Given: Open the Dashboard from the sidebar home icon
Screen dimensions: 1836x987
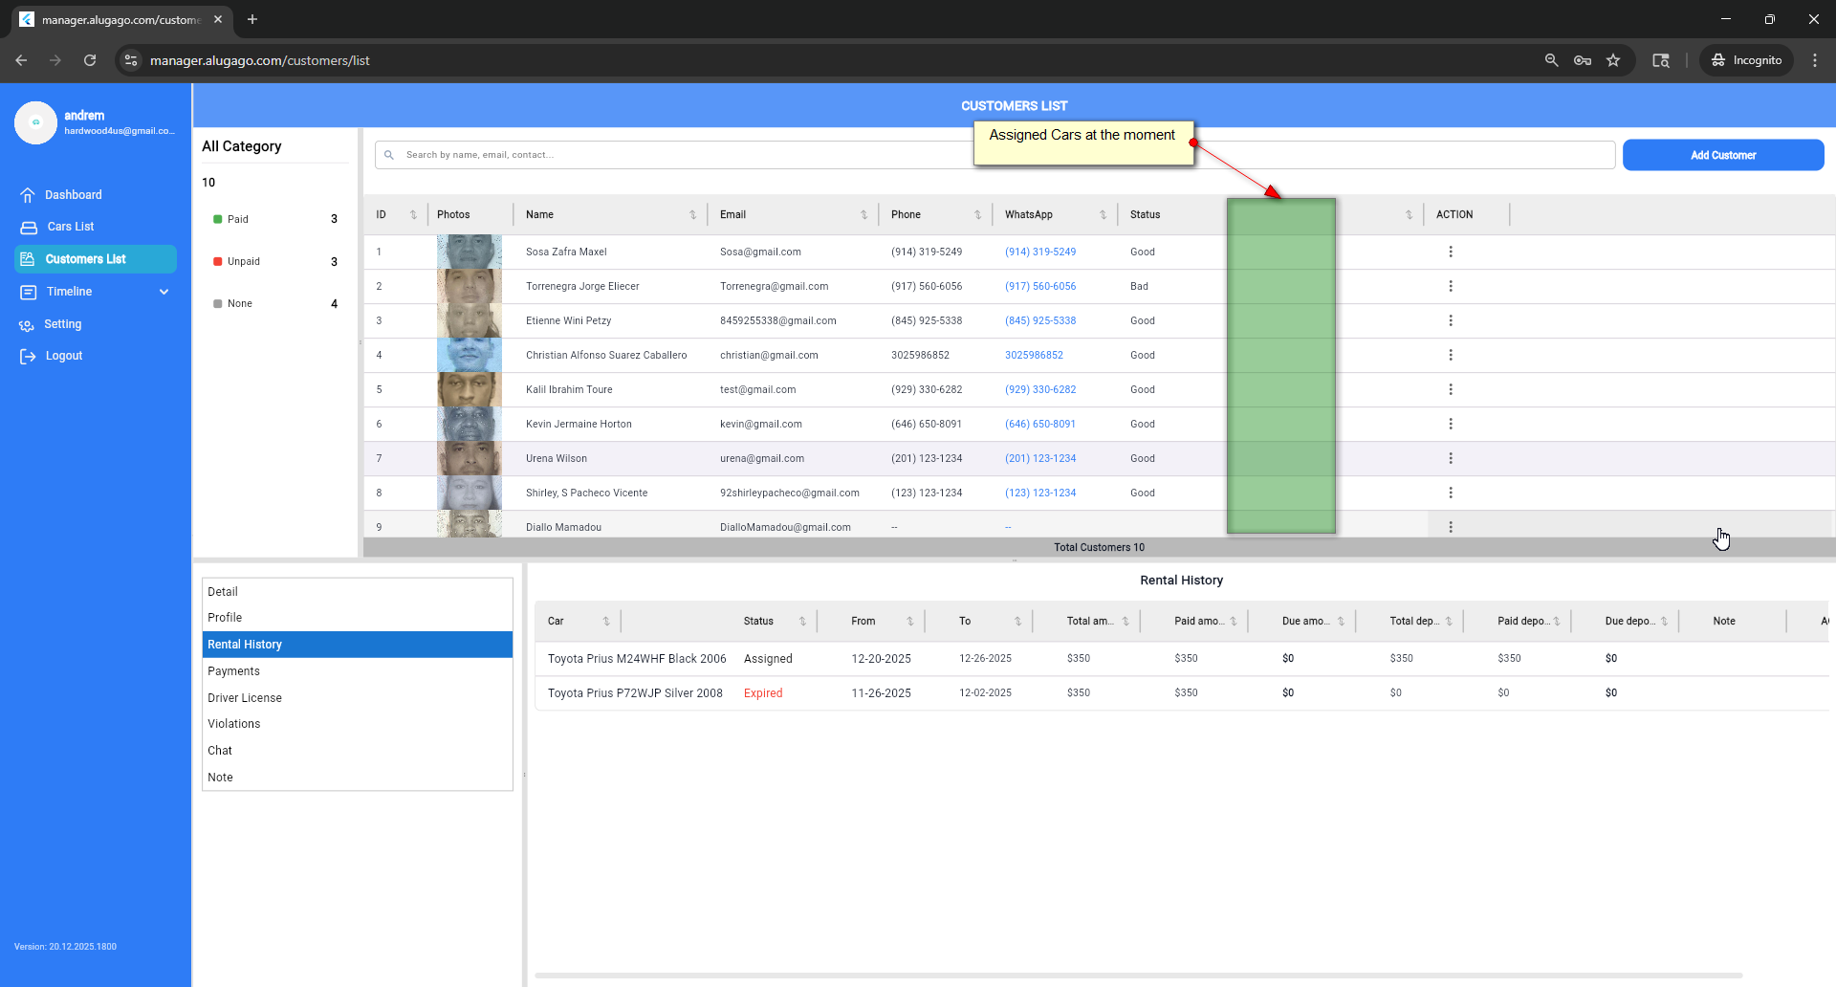Looking at the screenshot, I should click(28, 195).
